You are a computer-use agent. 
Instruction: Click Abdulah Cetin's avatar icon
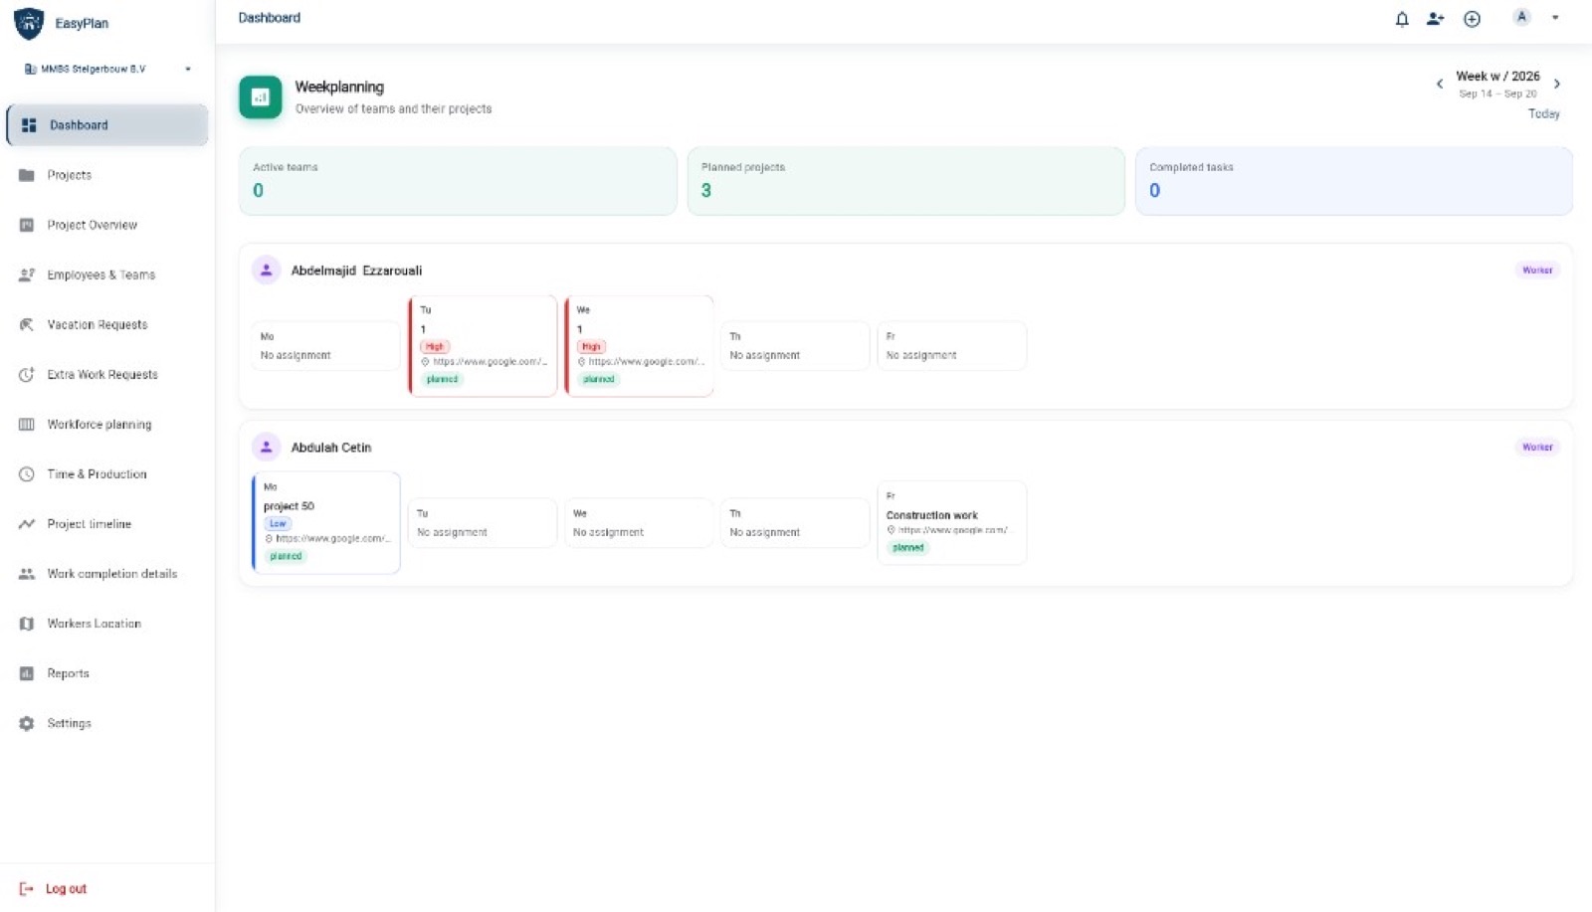click(x=266, y=447)
